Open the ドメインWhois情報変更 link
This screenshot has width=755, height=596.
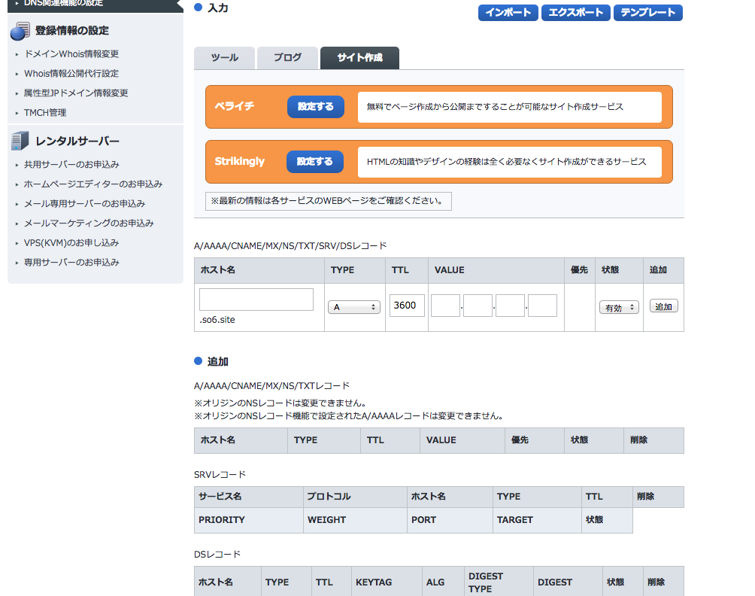(x=71, y=54)
